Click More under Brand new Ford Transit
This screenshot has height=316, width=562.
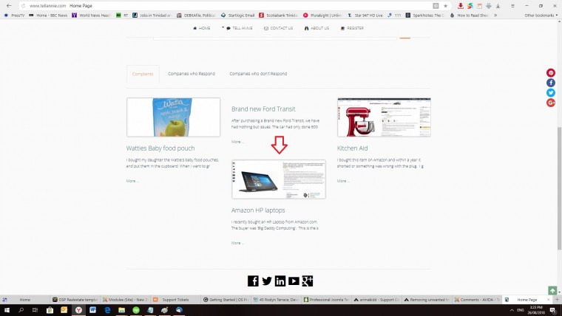pyautogui.click(x=237, y=142)
